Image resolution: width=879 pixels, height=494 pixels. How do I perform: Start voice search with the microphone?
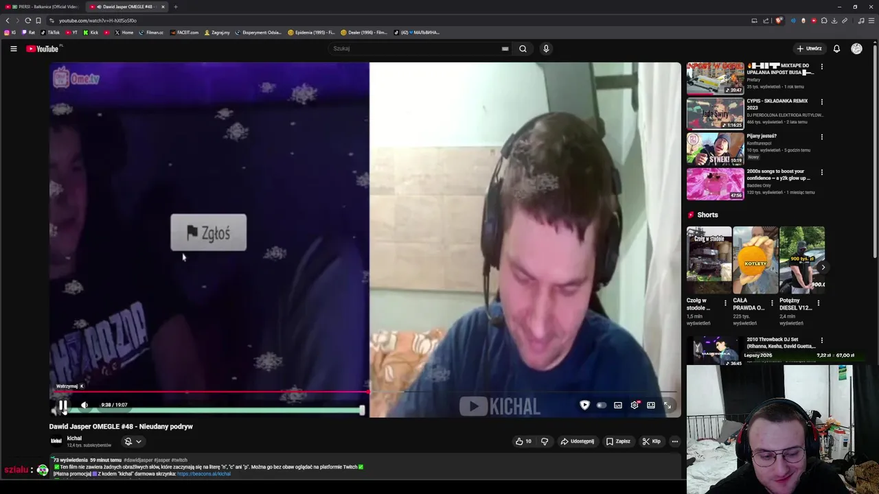546,49
